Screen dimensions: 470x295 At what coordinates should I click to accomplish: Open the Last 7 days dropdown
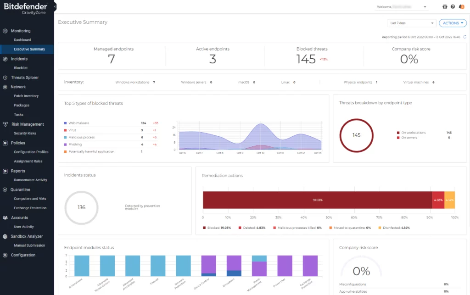click(x=412, y=23)
